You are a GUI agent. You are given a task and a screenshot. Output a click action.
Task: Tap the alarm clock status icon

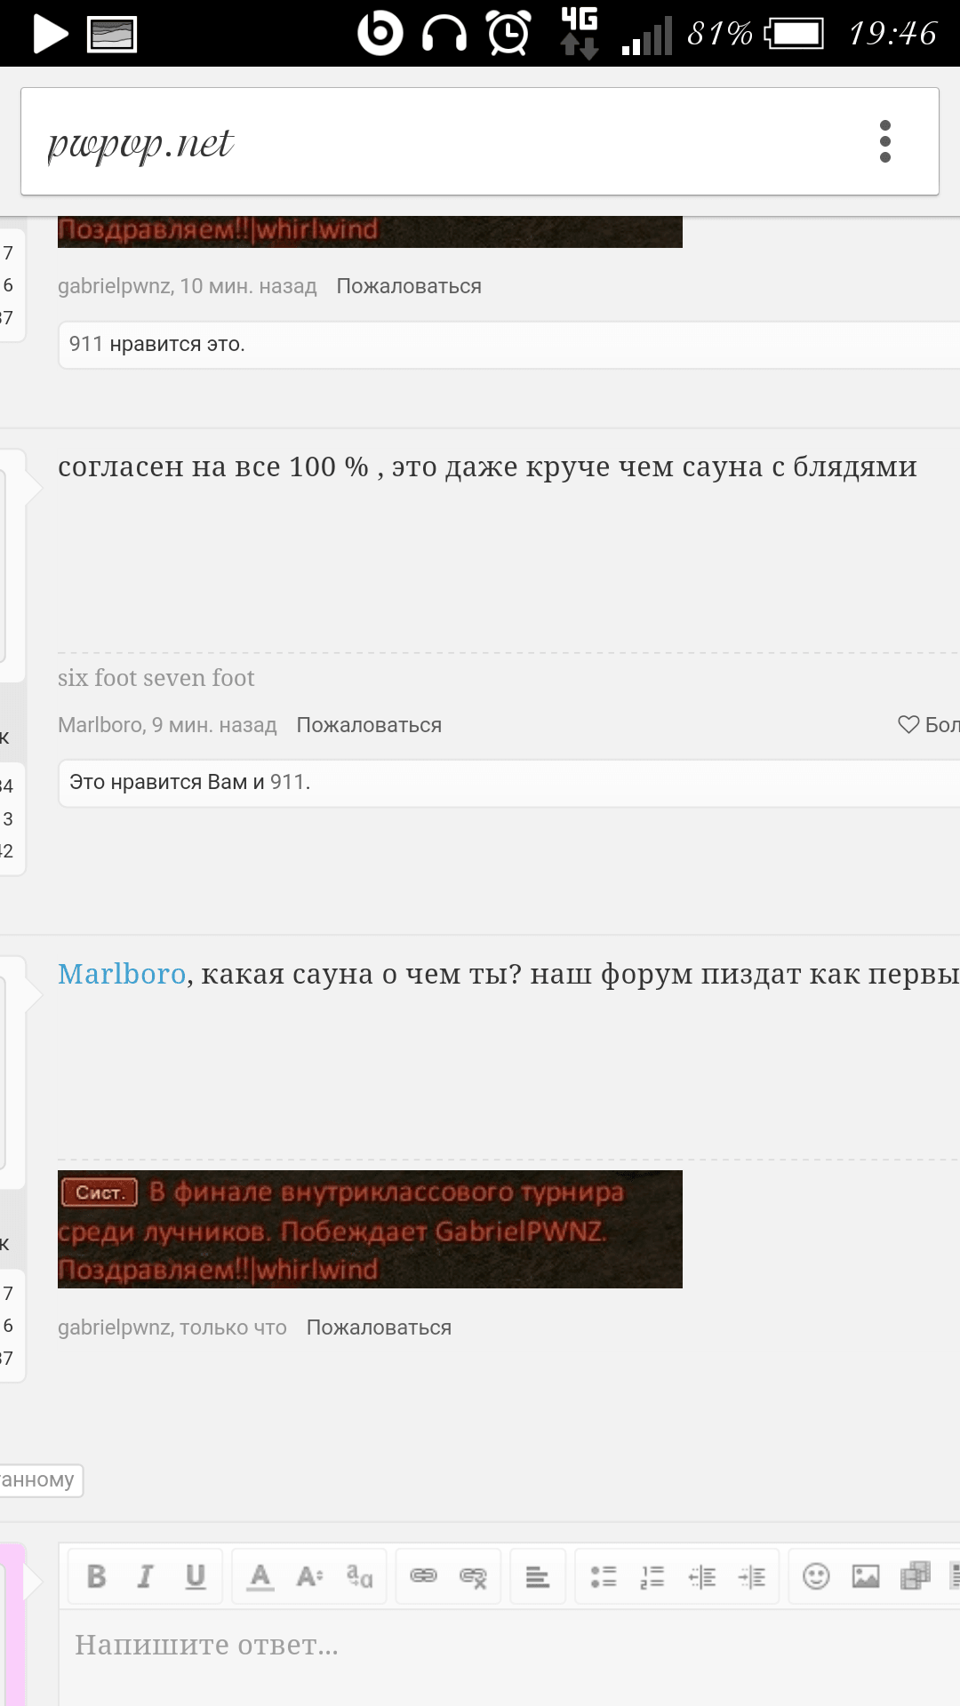[x=509, y=33]
